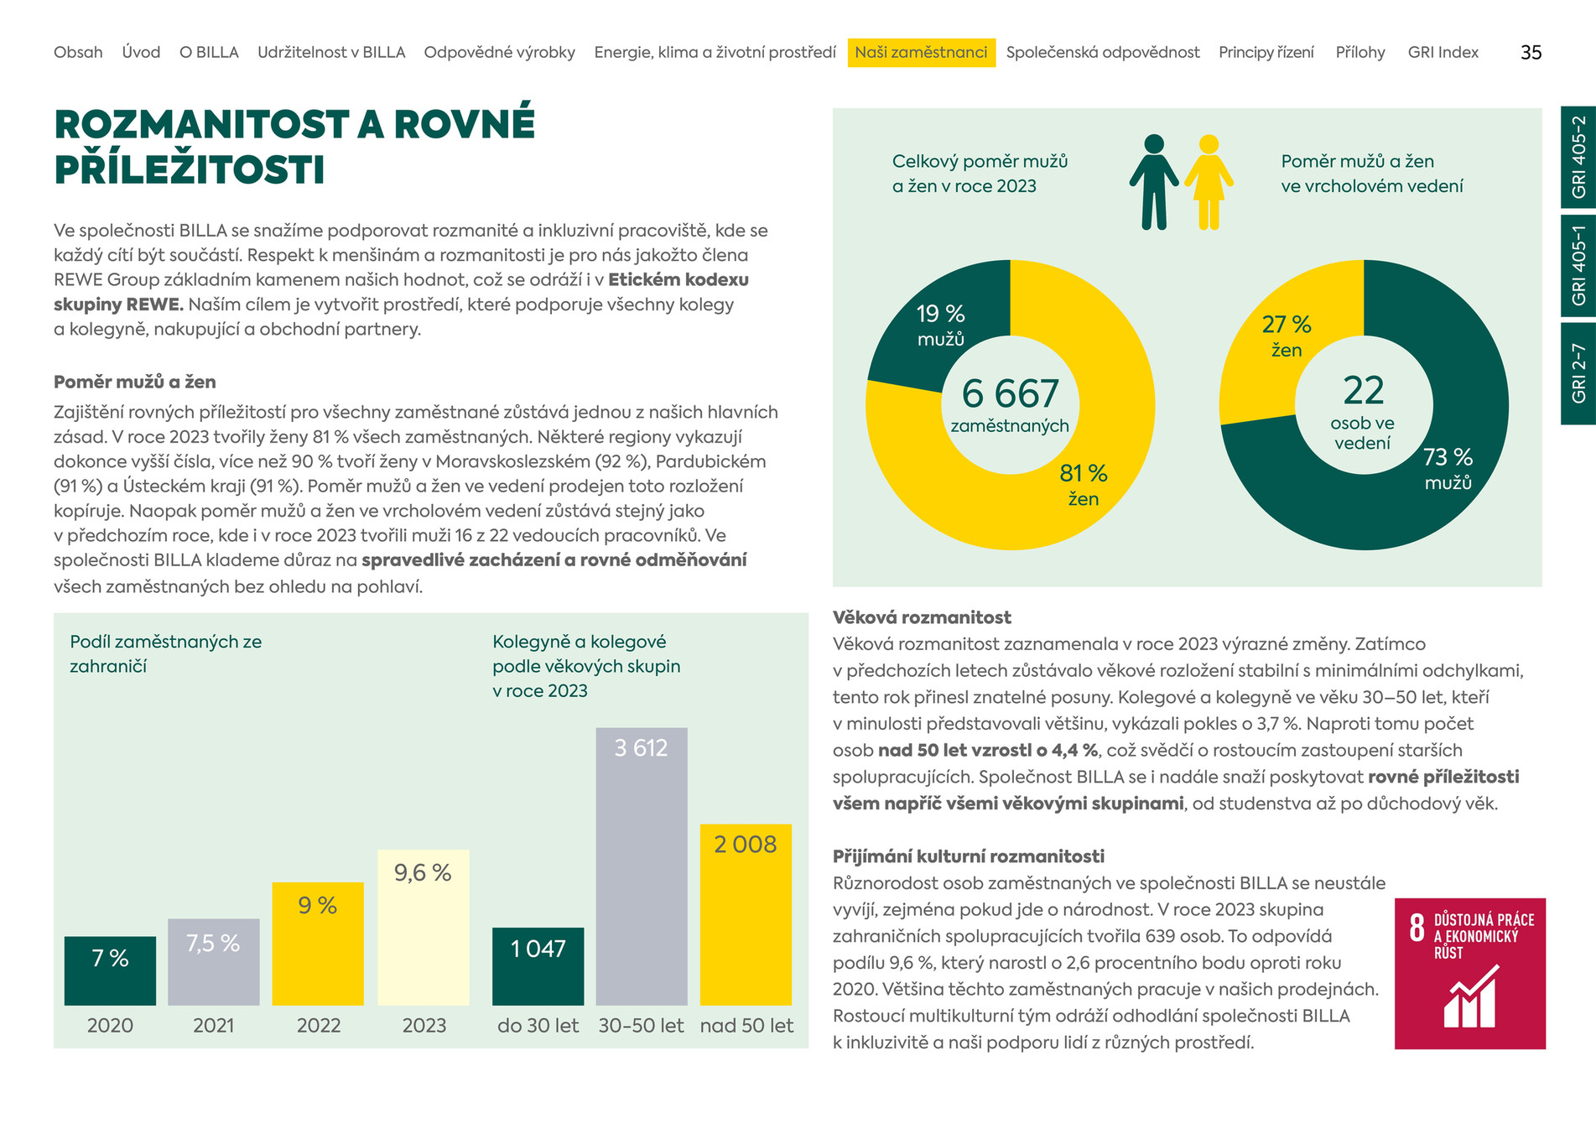Open Odpovědné výrobky section
Image resolution: width=1596 pixels, height=1129 pixels.
pos(500,52)
